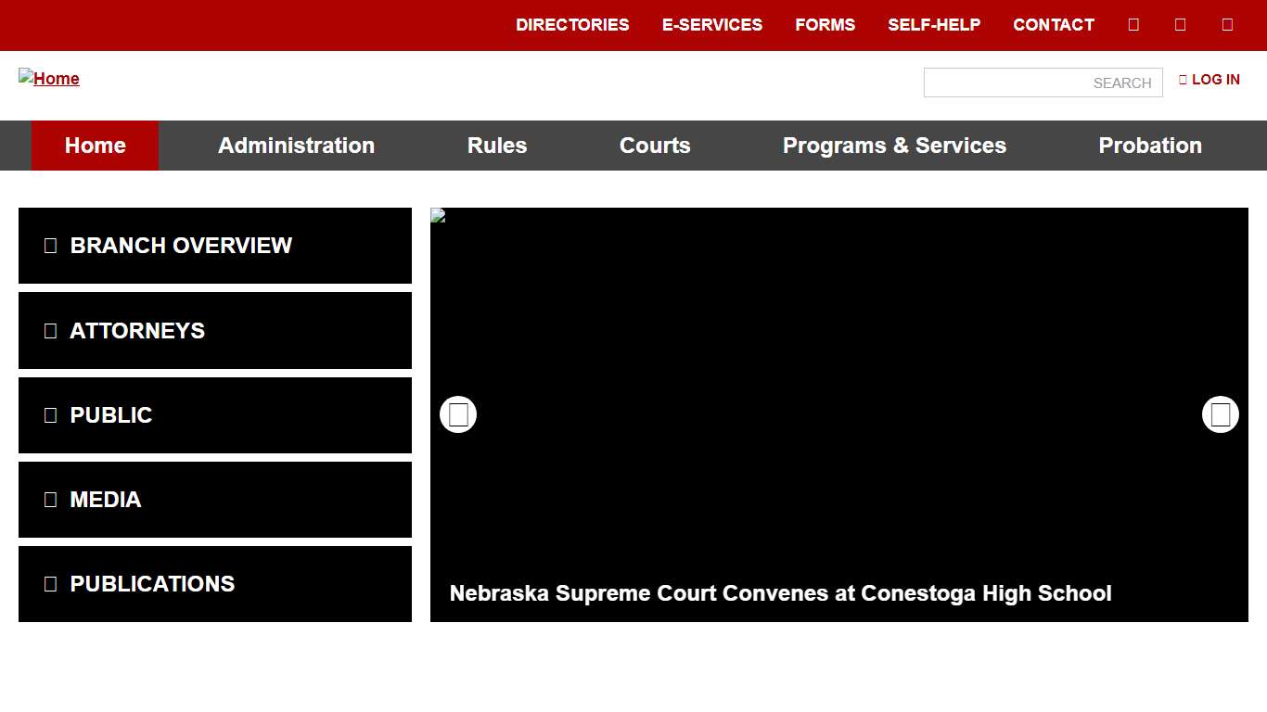Open the Branch Overview sidebar icon

point(50,246)
